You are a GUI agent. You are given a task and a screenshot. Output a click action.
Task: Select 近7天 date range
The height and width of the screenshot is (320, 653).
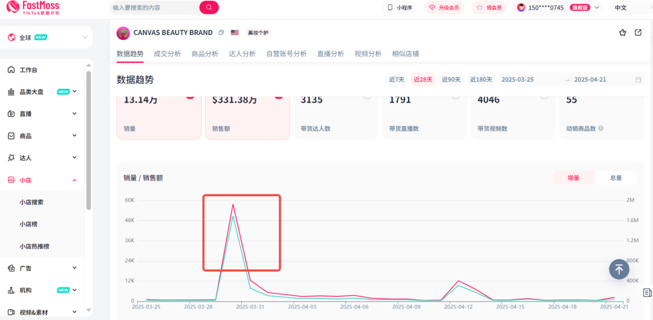tap(397, 80)
